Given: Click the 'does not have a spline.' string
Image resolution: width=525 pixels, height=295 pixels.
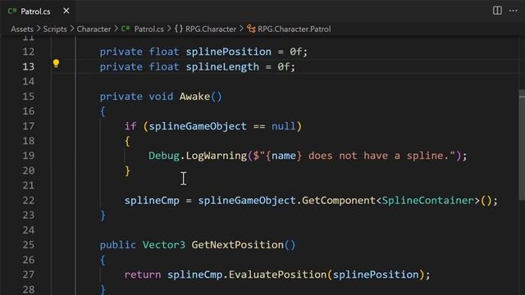Looking at the screenshot, I should tap(378, 156).
